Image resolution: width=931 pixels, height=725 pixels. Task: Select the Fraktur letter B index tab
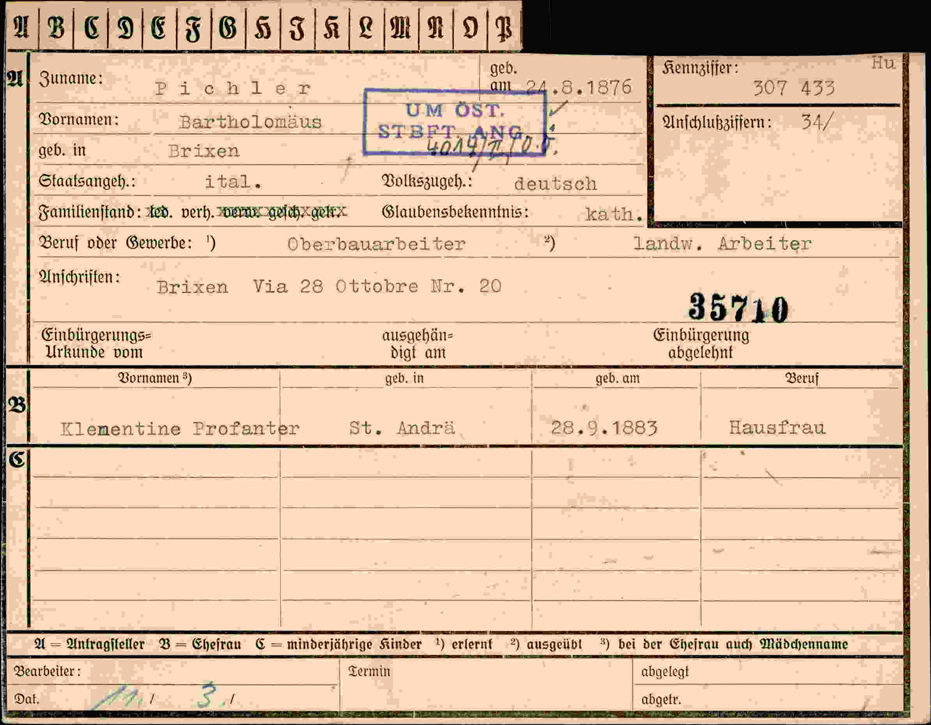pos(56,28)
